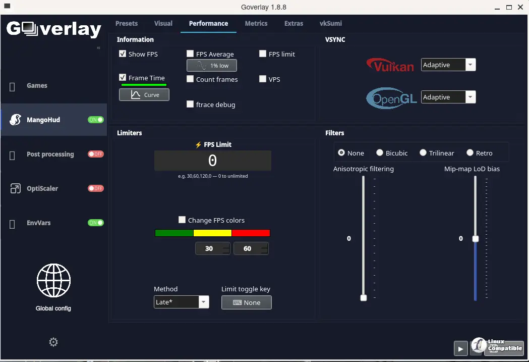529x362 pixels.
Task: Open Post processing sidebar icon
Action: click(12, 156)
